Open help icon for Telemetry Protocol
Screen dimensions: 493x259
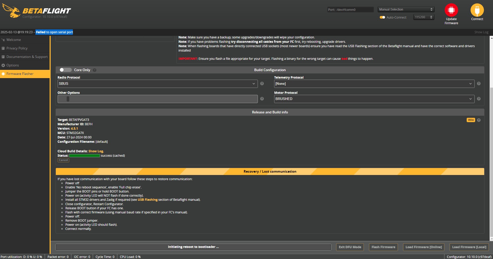pyautogui.click(x=479, y=83)
